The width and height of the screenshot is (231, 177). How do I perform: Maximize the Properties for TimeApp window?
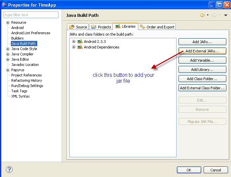(x=219, y=5)
